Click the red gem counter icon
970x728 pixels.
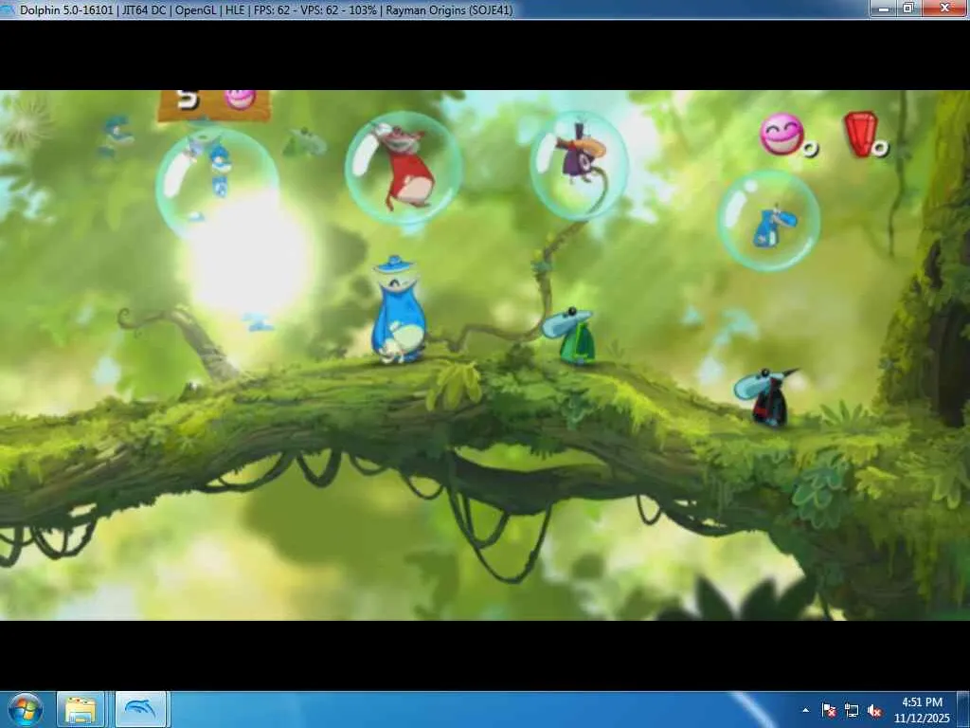point(861,134)
